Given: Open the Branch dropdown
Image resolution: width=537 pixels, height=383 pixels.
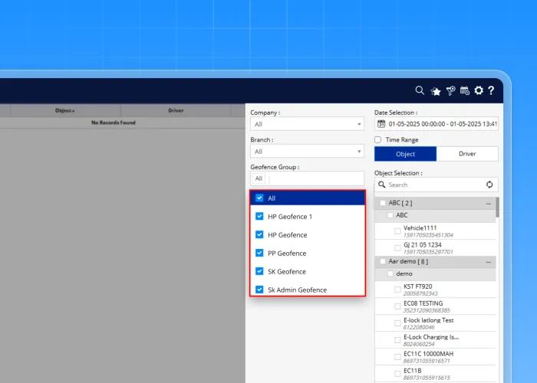Looking at the screenshot, I should (x=307, y=152).
